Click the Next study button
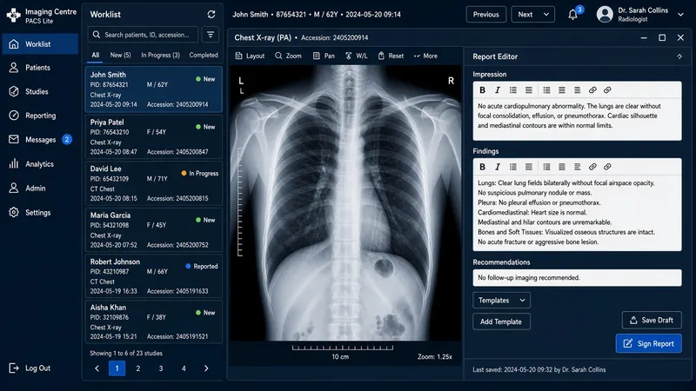The width and height of the screenshot is (696, 391). [x=525, y=14]
